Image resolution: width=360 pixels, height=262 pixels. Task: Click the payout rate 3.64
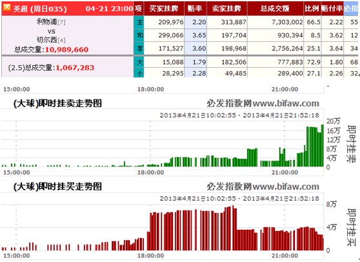[x=336, y=48]
